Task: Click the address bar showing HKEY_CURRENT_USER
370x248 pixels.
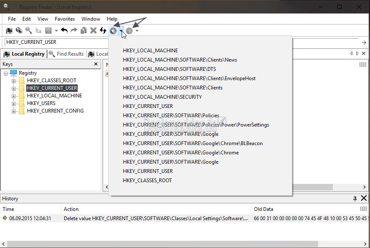Action: [x=182, y=42]
